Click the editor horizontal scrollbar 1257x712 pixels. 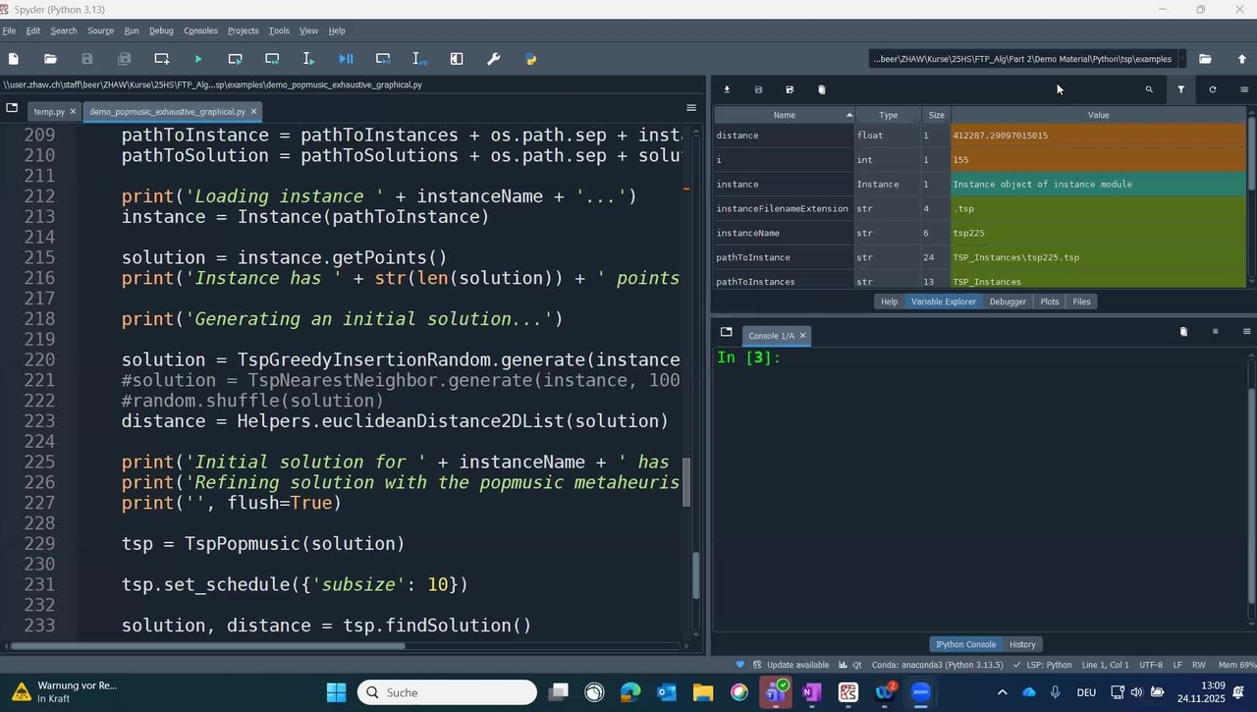point(206,646)
